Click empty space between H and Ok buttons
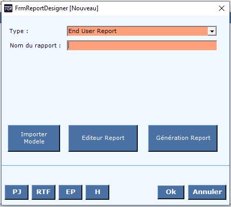This screenshot has width=231, height=207. [133, 192]
